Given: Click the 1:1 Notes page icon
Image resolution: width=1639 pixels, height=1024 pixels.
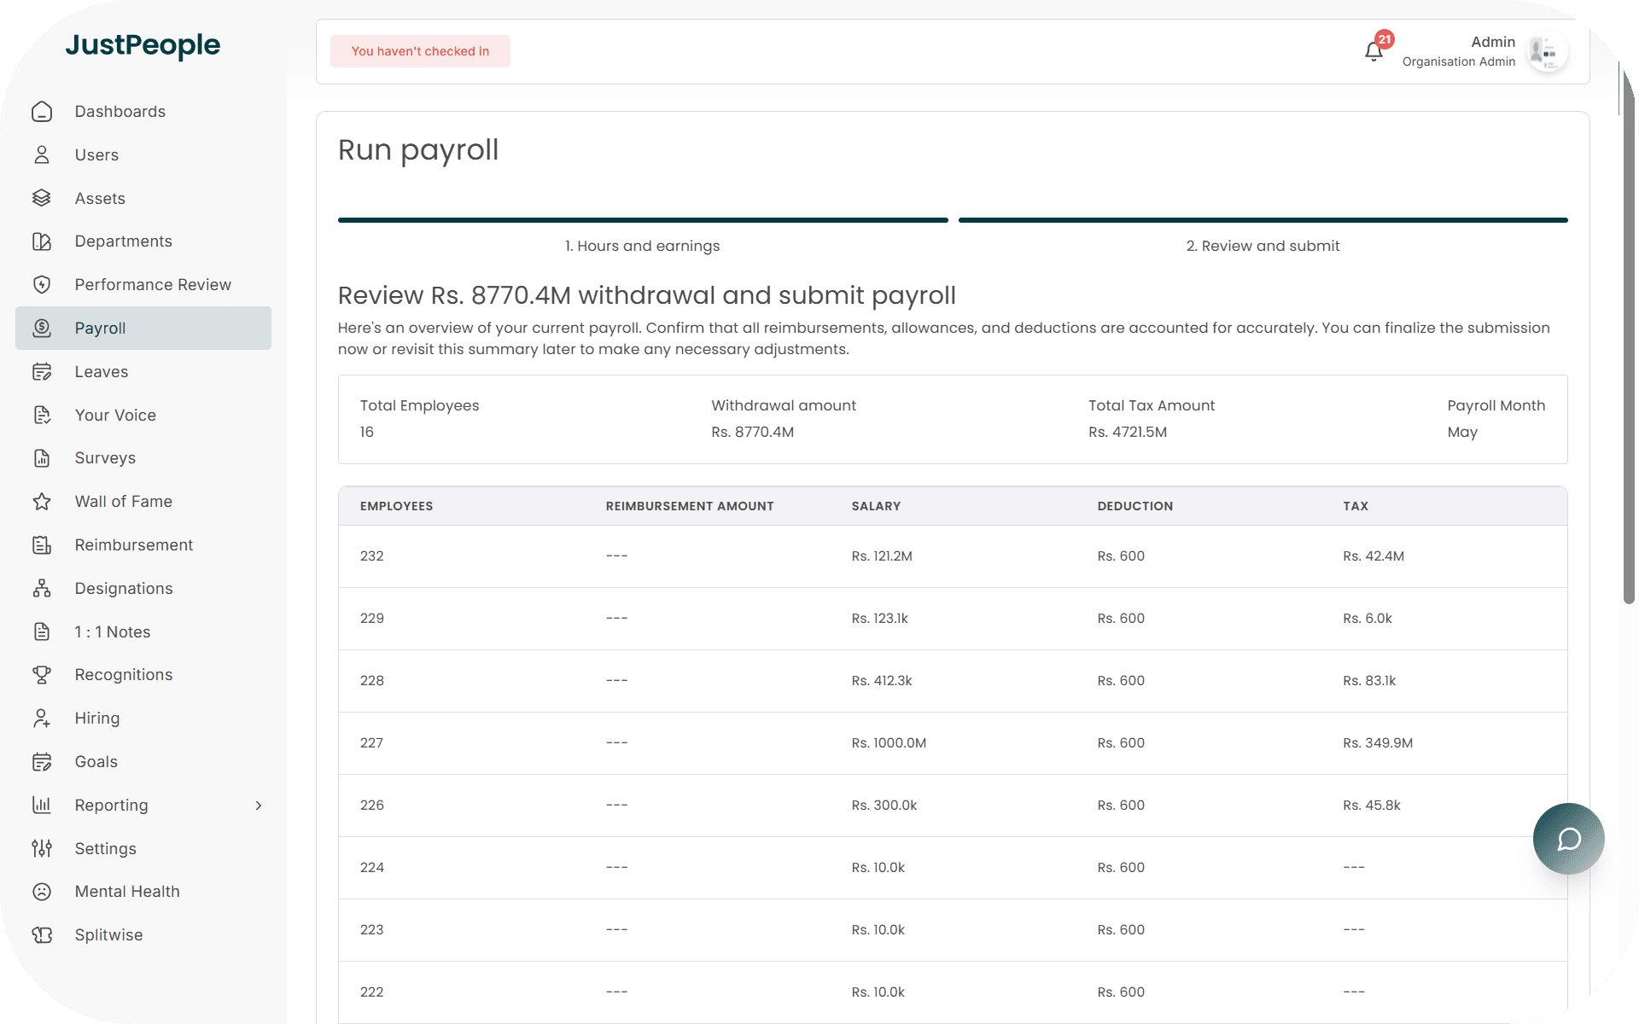Looking at the screenshot, I should click(x=42, y=632).
